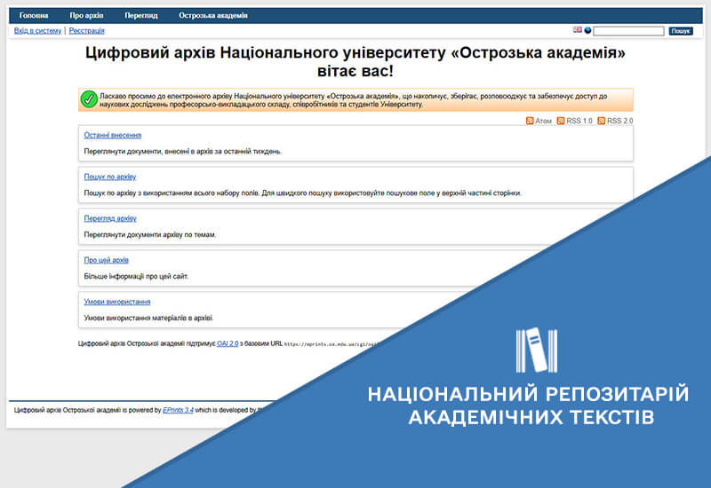The height and width of the screenshot is (488, 711).
Task: Click the Національний репозитарій академічних текстів caption
Action: click(529, 405)
